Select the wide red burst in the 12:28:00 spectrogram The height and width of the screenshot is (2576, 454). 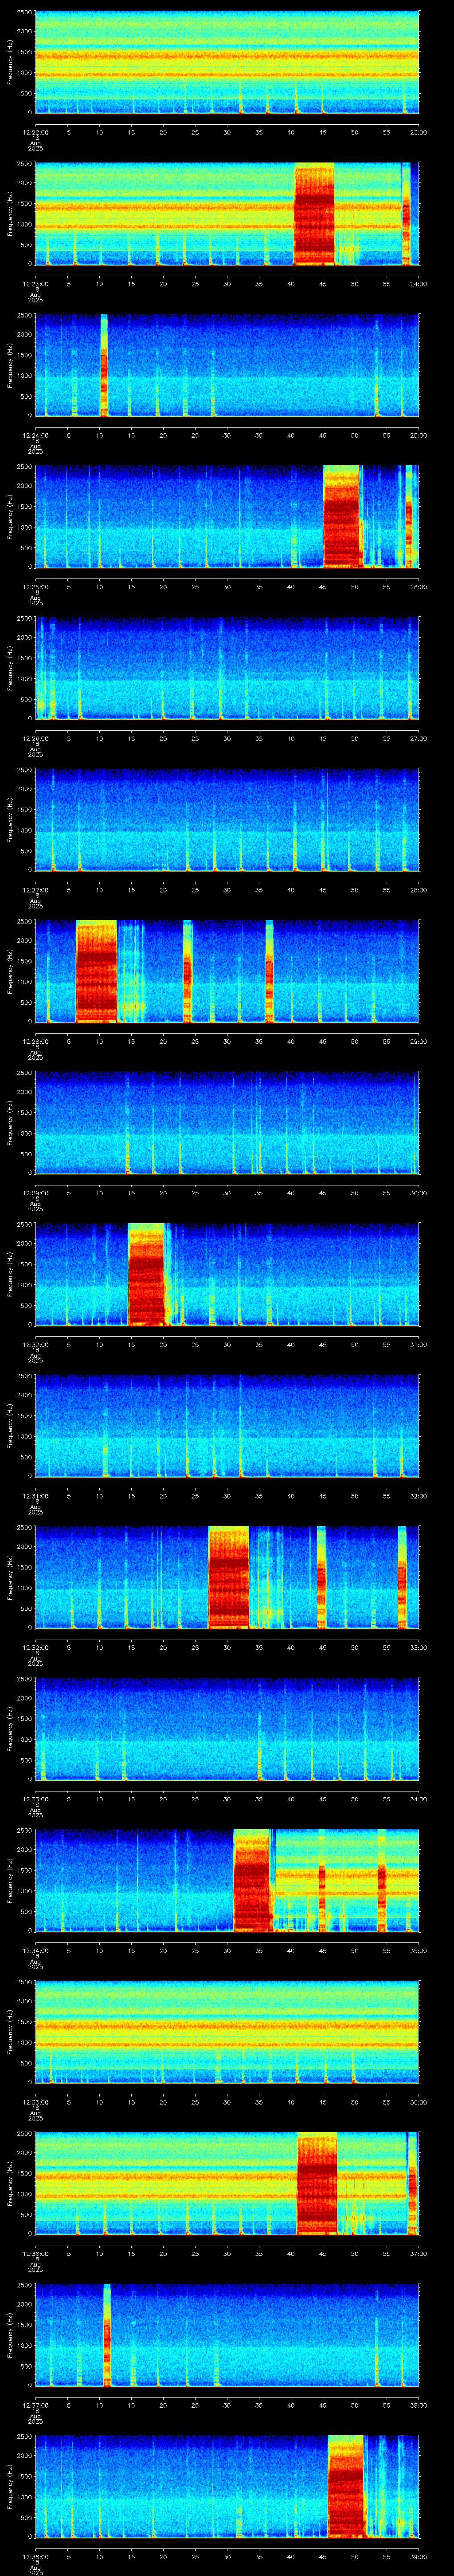[x=97, y=971]
